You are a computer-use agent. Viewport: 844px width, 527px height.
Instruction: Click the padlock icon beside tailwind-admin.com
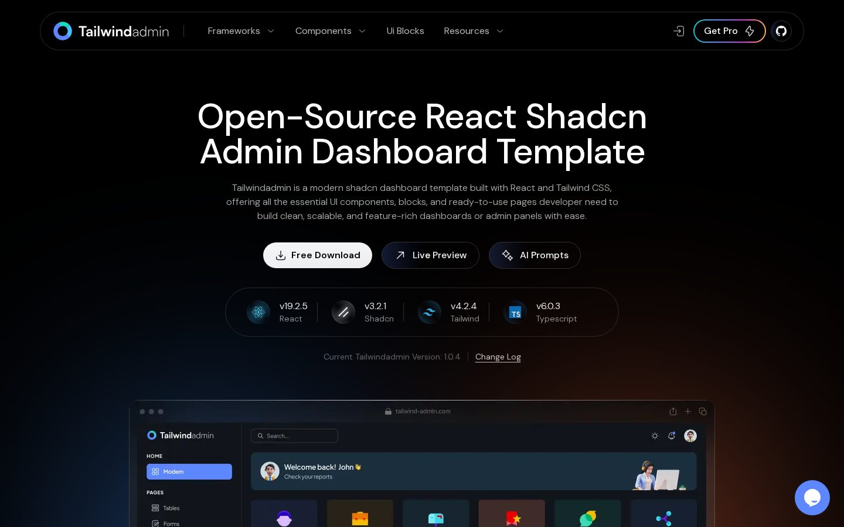(388, 411)
